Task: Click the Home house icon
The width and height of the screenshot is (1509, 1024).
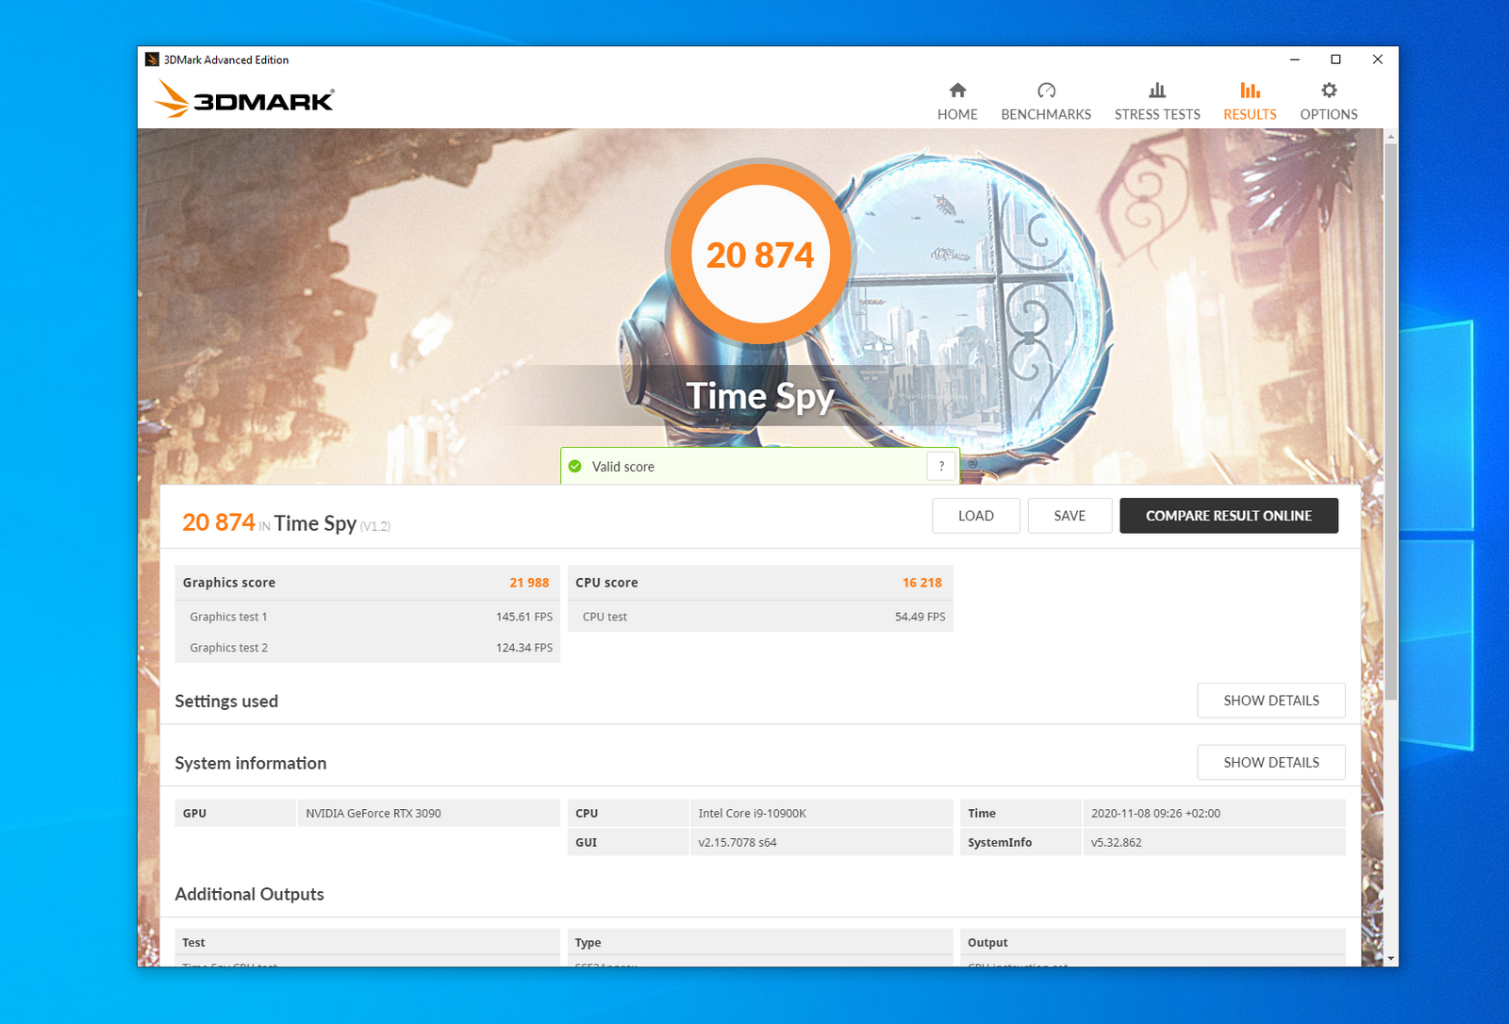Action: tap(957, 91)
